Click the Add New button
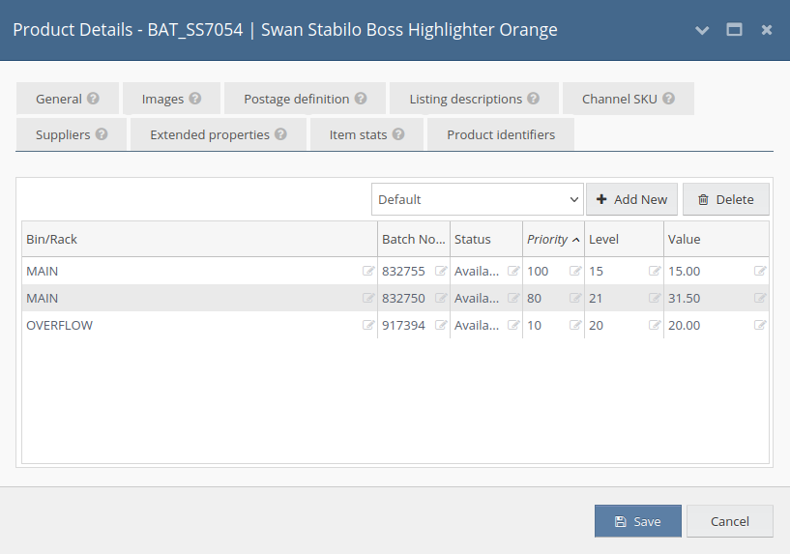The width and height of the screenshot is (790, 554). point(631,199)
